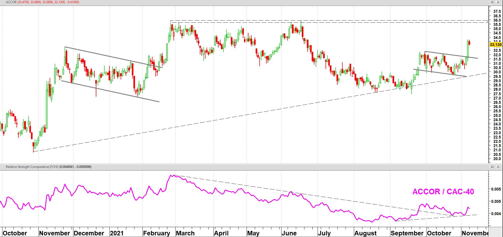Maximize the ACCOR price chart pane
This screenshot has width=503, height=237.
(x=493, y=2)
